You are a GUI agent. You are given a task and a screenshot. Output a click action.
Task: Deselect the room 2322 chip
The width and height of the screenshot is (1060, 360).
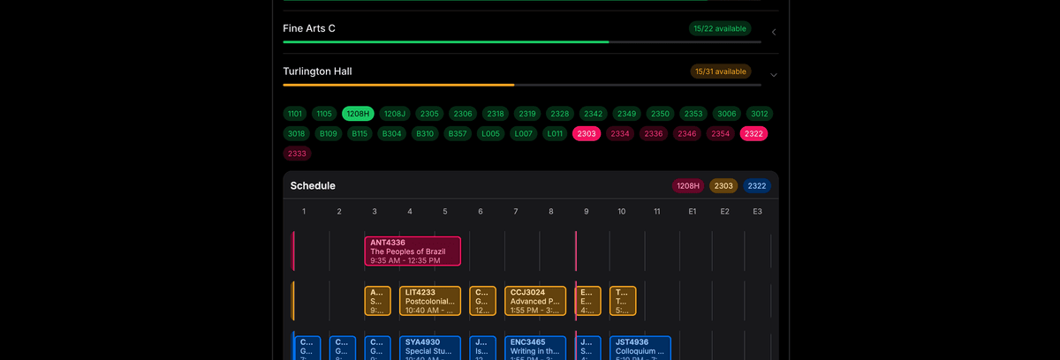coord(753,133)
